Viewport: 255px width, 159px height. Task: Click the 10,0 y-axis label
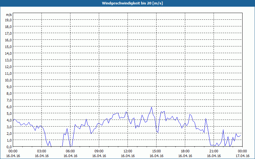click(x=9, y=80)
